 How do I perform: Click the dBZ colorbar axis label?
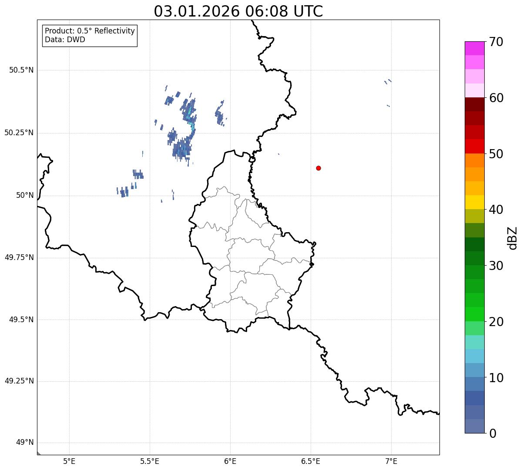click(513, 238)
